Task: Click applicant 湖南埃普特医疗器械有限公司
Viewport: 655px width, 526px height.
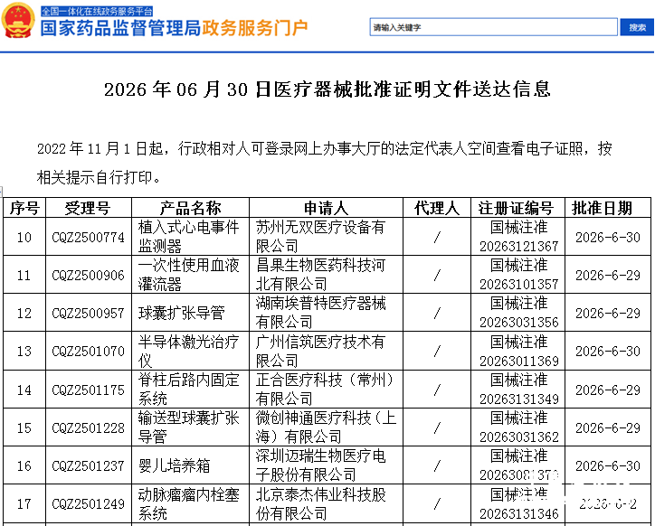Action: coord(320,313)
